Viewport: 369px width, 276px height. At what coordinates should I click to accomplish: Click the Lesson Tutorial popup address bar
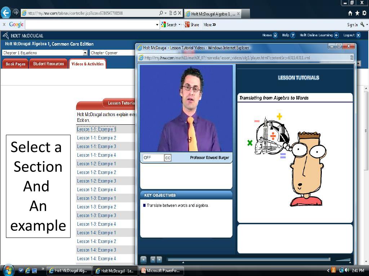[x=246, y=58]
